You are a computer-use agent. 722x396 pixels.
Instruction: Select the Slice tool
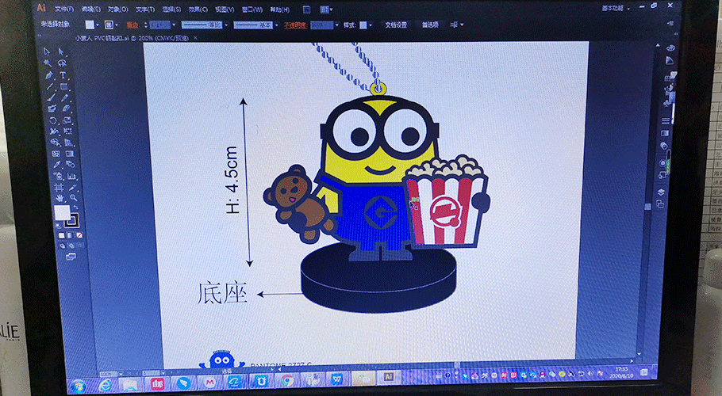72,188
